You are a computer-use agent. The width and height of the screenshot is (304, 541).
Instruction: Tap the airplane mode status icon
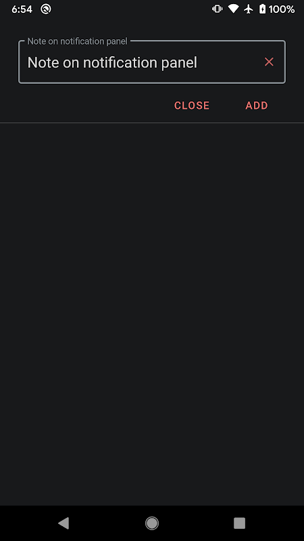249,9
